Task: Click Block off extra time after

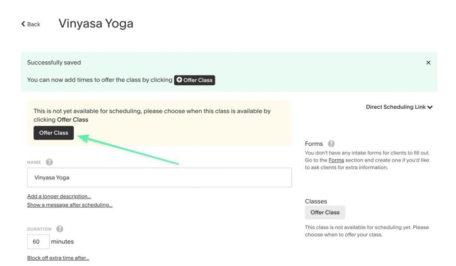Action: point(58,258)
